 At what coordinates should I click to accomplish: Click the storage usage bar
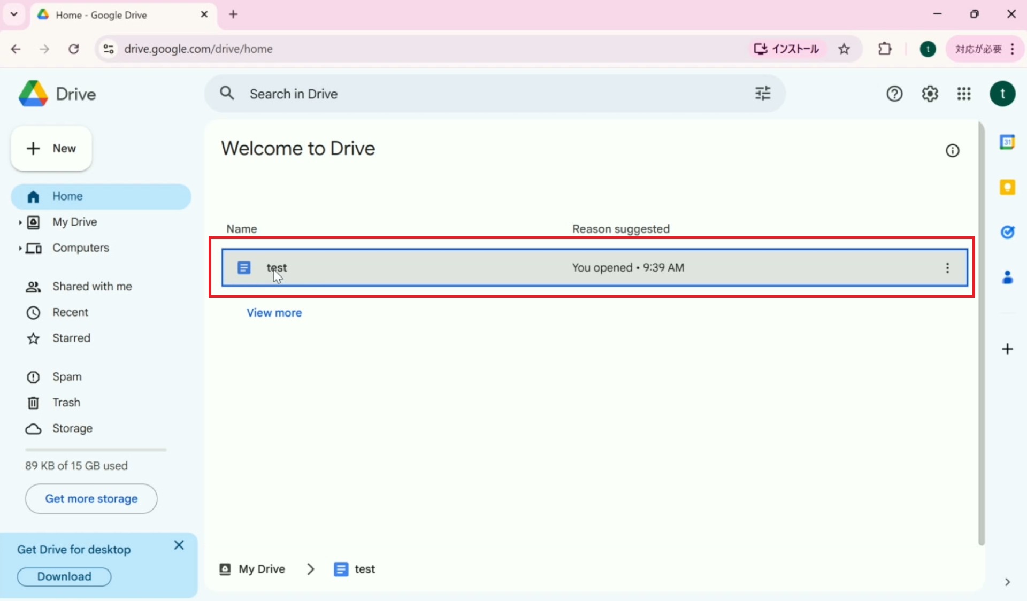96,450
